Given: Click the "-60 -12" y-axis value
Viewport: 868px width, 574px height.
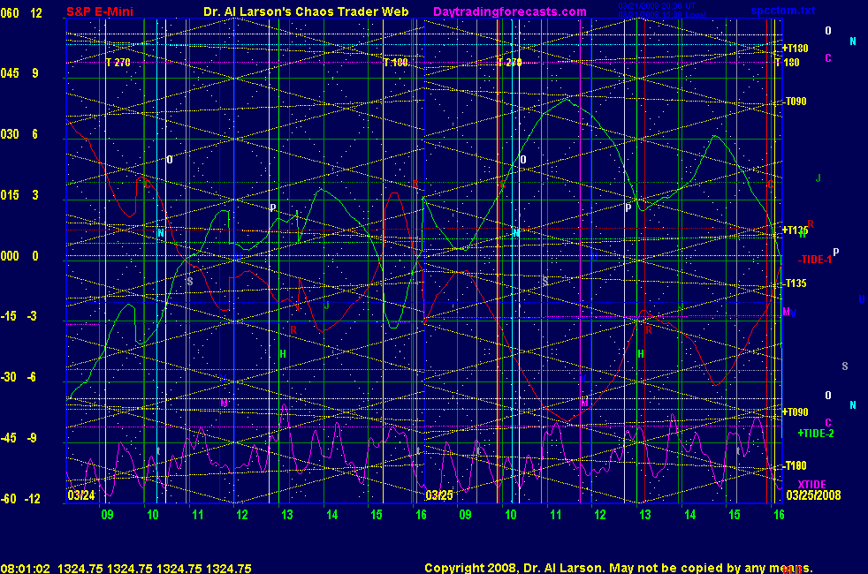Looking at the screenshot, I should (x=21, y=498).
